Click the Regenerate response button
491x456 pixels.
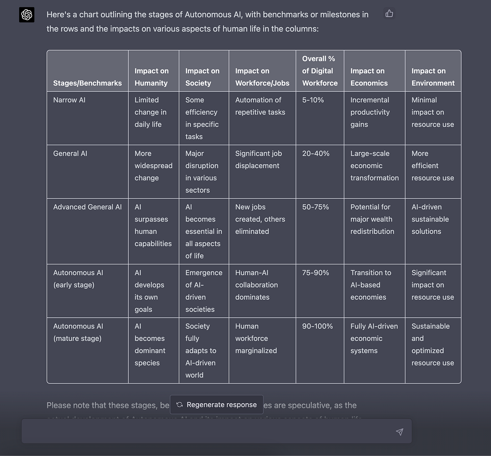(216, 404)
